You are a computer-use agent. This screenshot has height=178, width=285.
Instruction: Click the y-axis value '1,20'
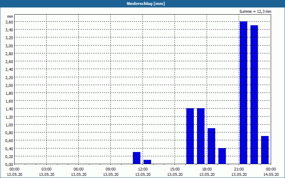pos(9,117)
